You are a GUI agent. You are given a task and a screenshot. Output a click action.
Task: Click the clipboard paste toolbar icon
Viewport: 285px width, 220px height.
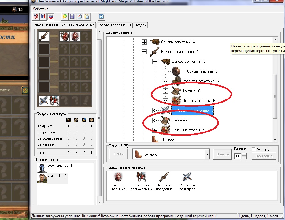(x=87, y=17)
